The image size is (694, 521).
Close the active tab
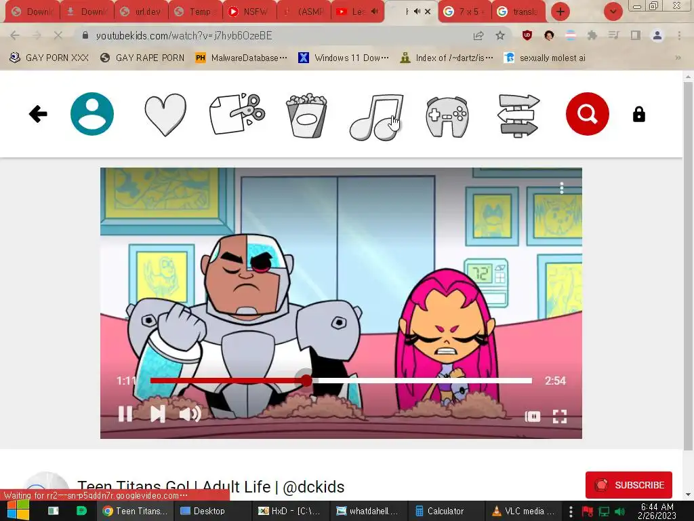pos(428,12)
